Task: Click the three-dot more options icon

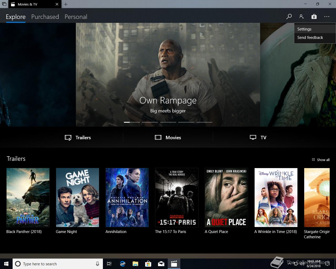Action: click(327, 17)
